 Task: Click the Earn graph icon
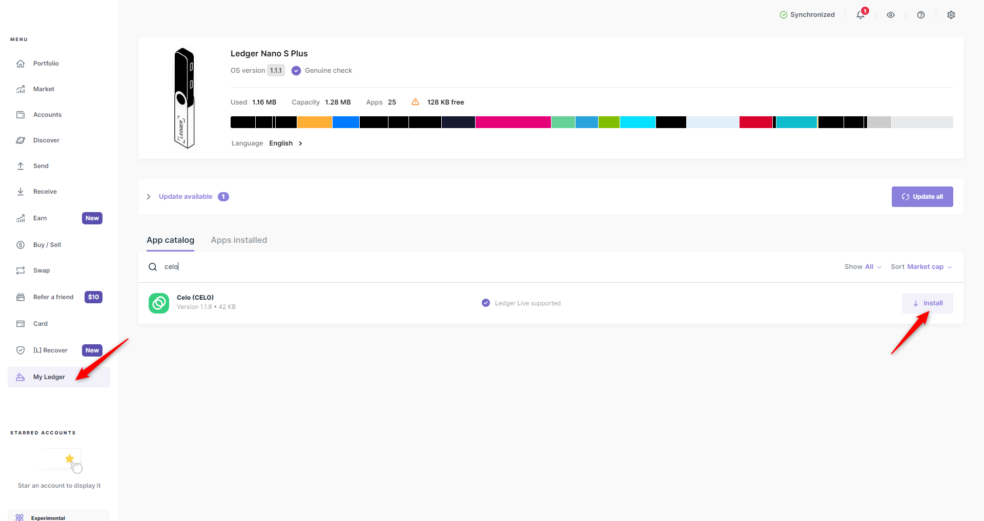pyautogui.click(x=20, y=218)
